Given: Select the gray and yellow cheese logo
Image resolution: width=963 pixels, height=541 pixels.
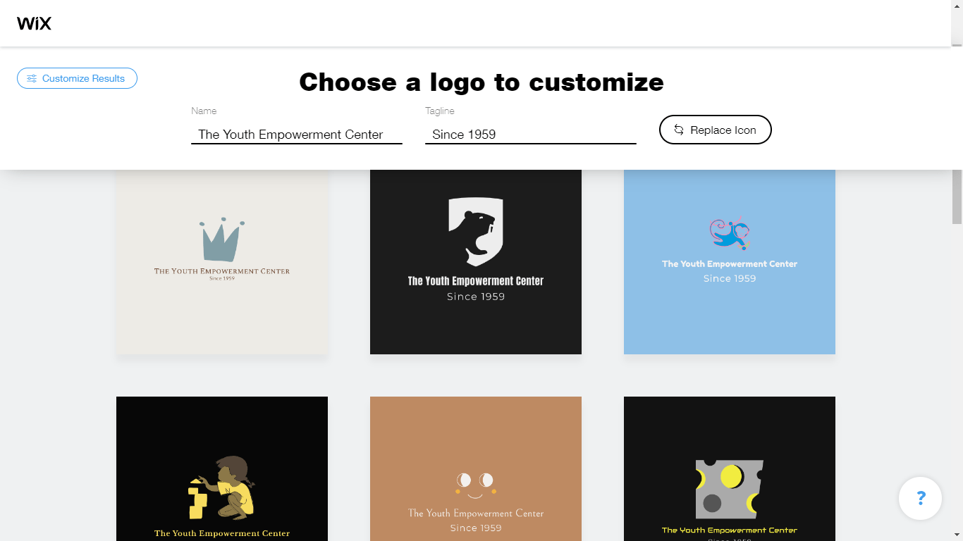Looking at the screenshot, I should (x=730, y=468).
